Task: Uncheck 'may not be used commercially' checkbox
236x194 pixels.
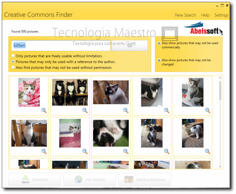Action: pos(159,43)
